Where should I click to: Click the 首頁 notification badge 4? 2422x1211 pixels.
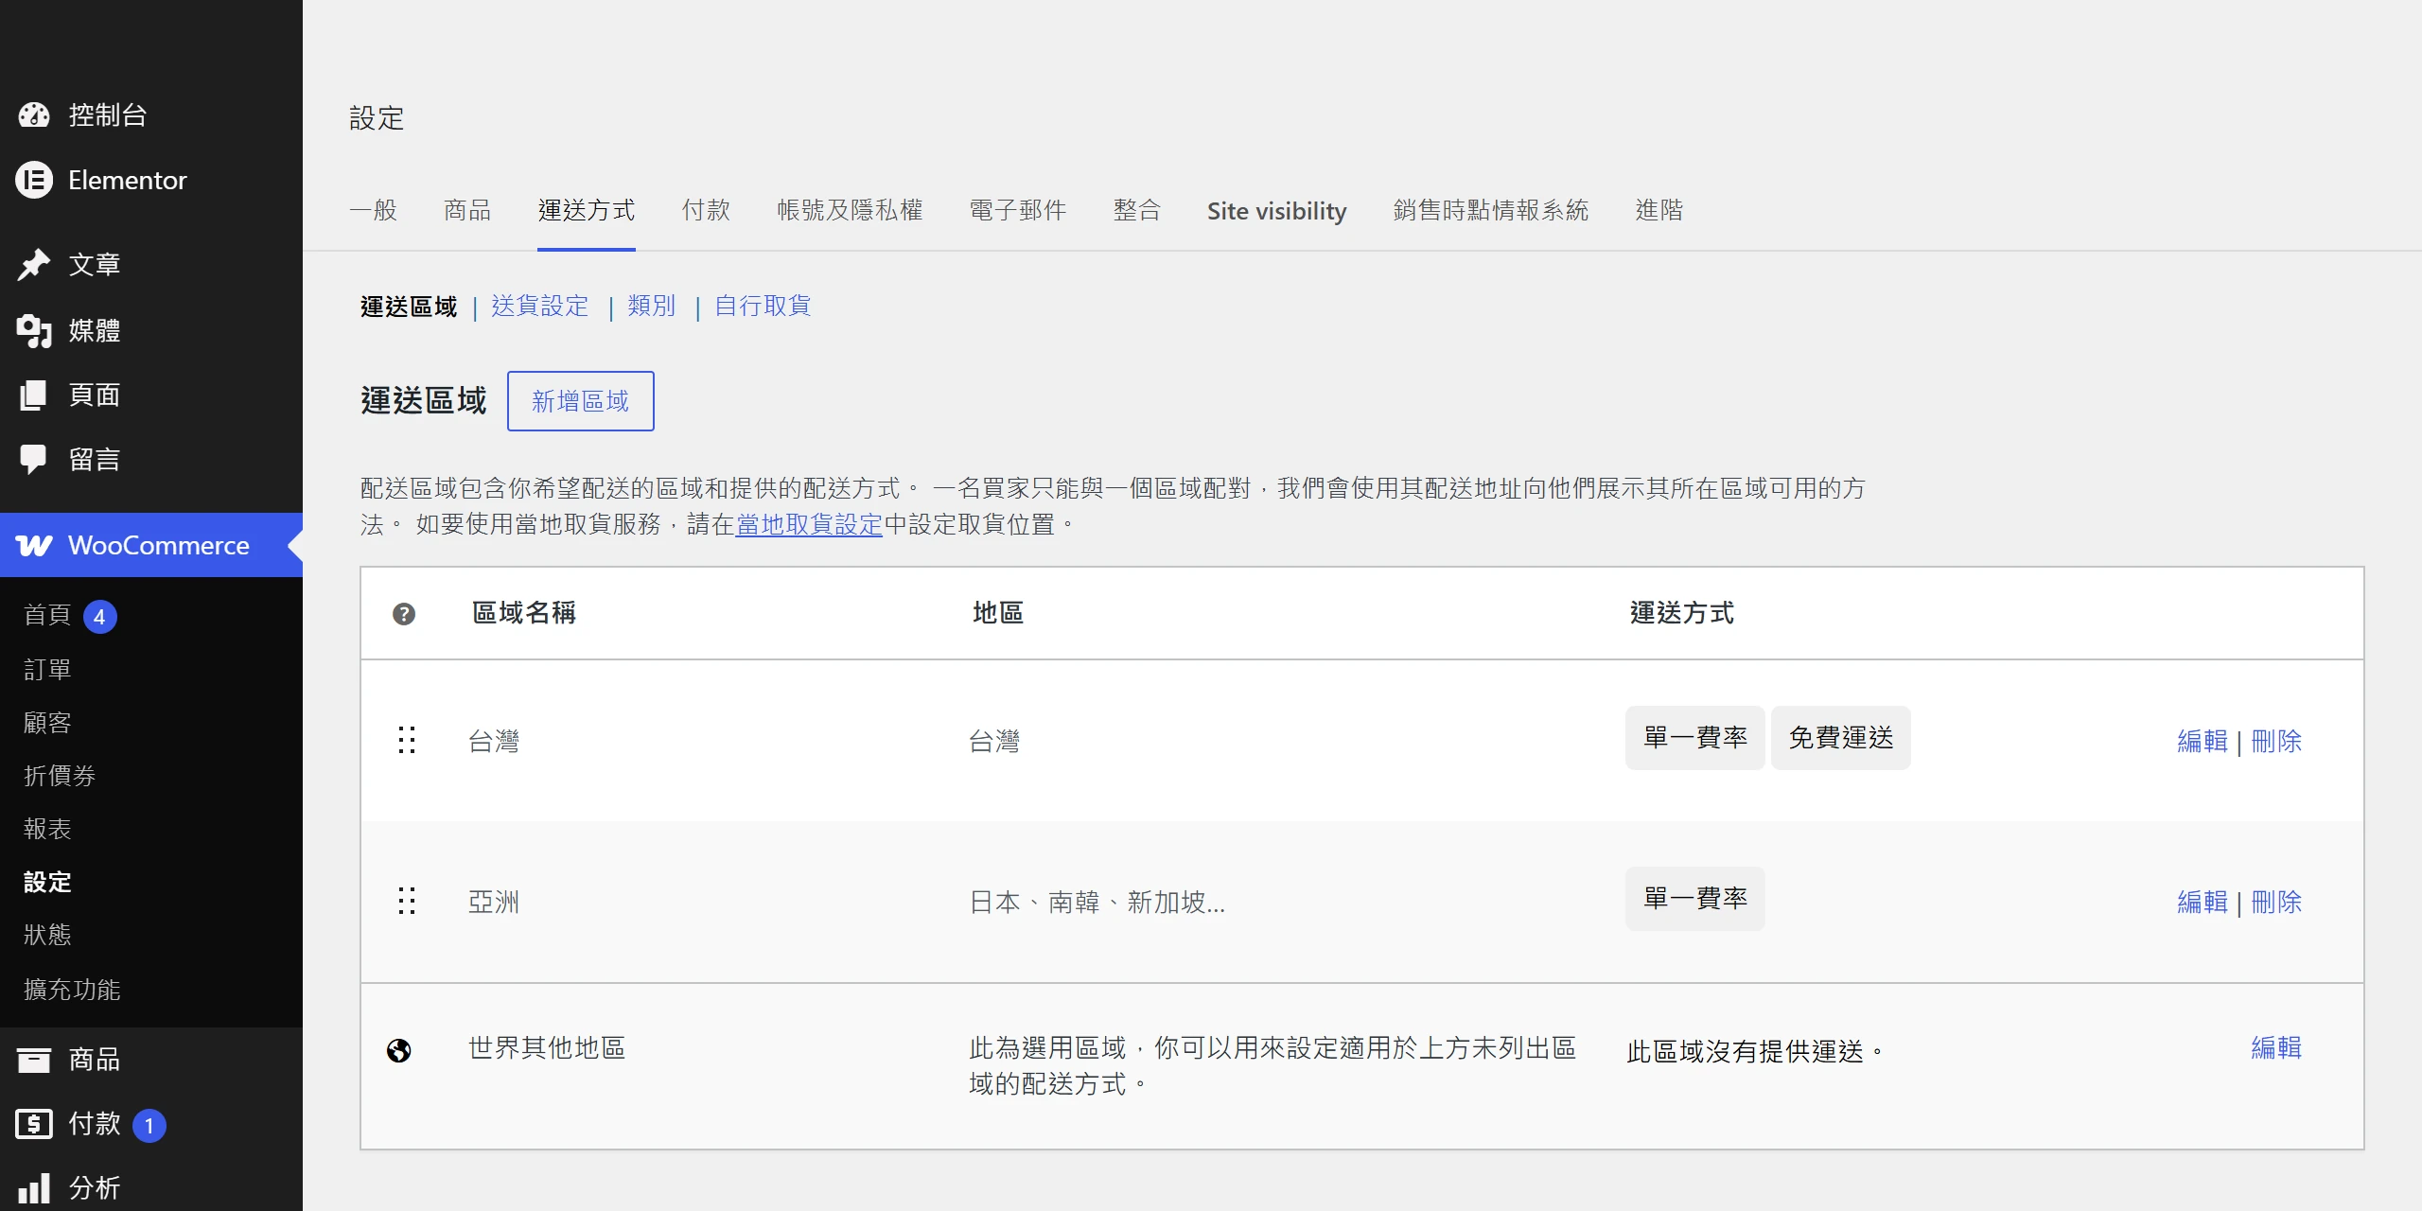point(99,617)
